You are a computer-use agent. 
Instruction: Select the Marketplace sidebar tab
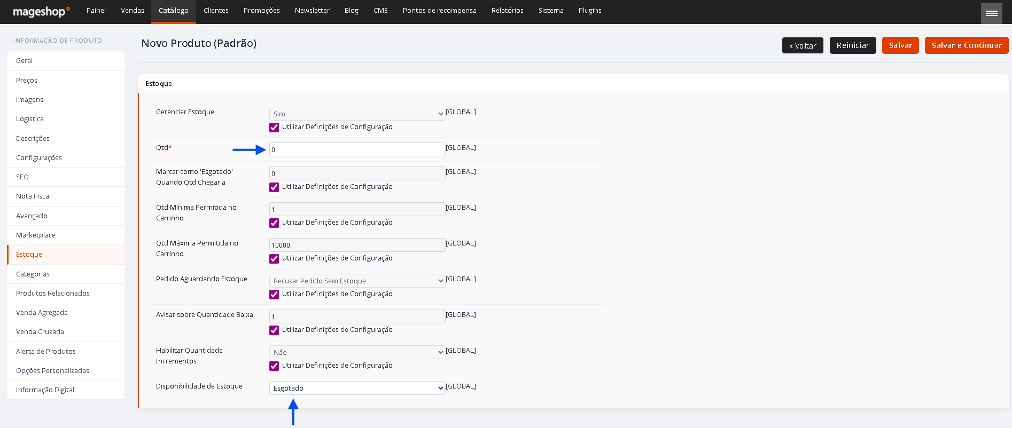pyautogui.click(x=66, y=235)
